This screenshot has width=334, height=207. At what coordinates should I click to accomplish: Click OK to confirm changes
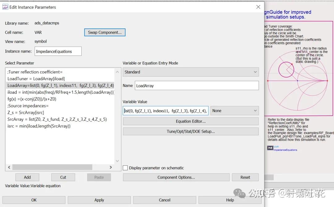(x=34, y=200)
